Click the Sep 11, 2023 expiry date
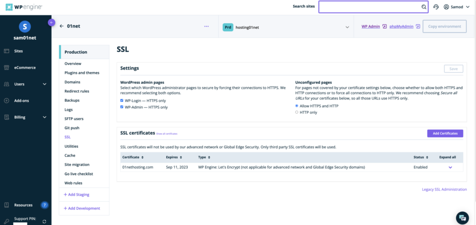 [177, 167]
